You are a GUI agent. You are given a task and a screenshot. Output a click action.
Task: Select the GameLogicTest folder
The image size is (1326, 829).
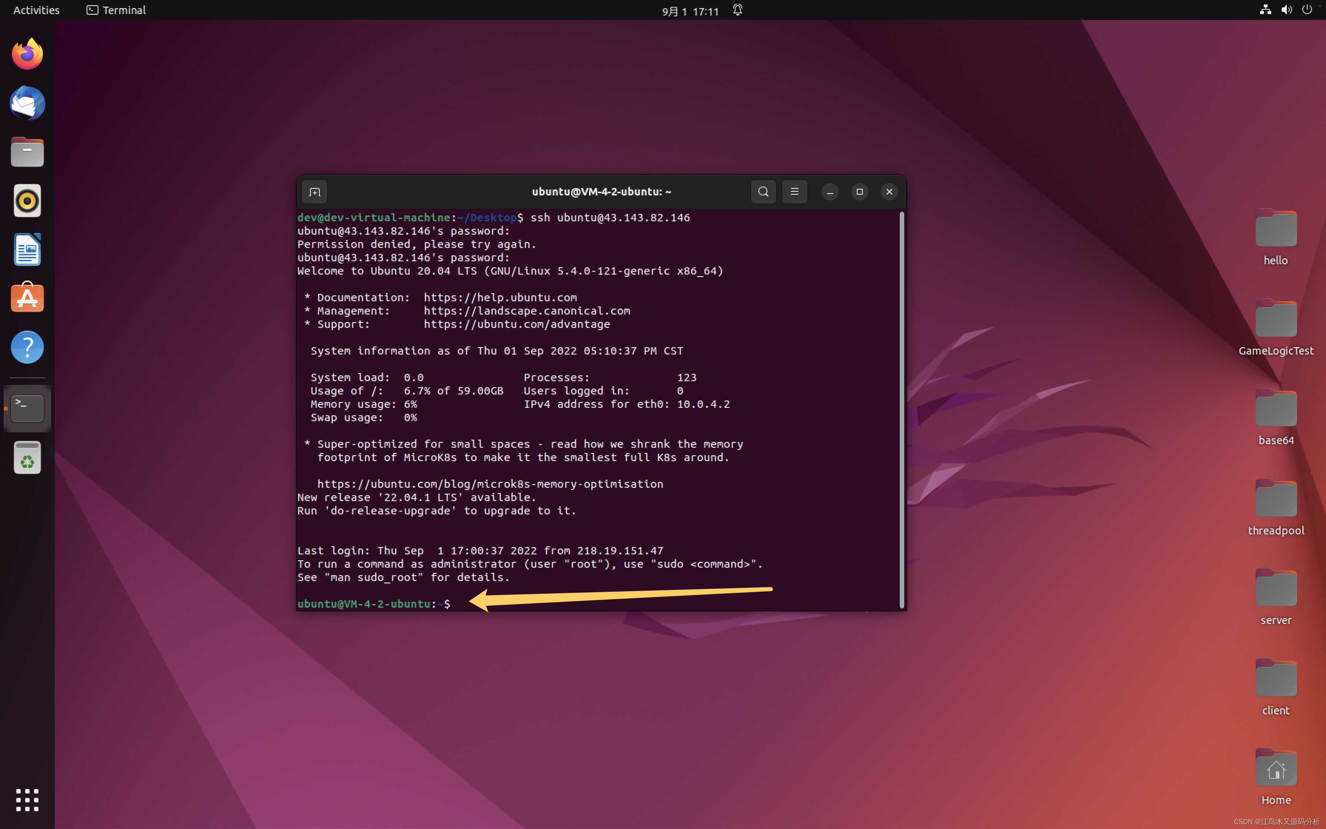(1276, 327)
